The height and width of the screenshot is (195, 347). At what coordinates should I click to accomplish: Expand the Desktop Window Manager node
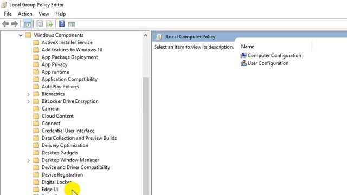click(28, 160)
